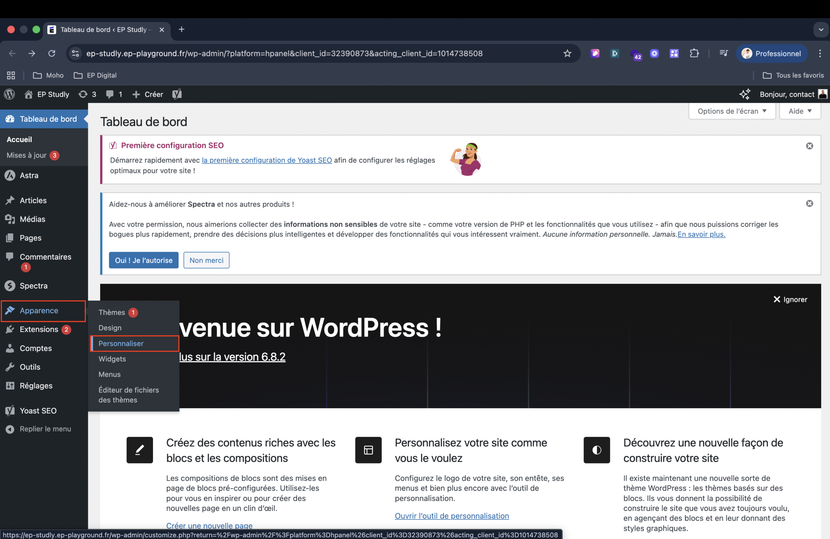The image size is (830, 539).
Task: Click the Yoast icon in the top admin bar
Action: (177, 94)
